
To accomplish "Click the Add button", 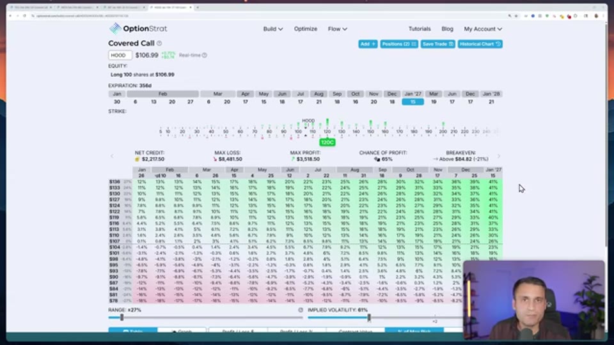I will coord(368,44).
